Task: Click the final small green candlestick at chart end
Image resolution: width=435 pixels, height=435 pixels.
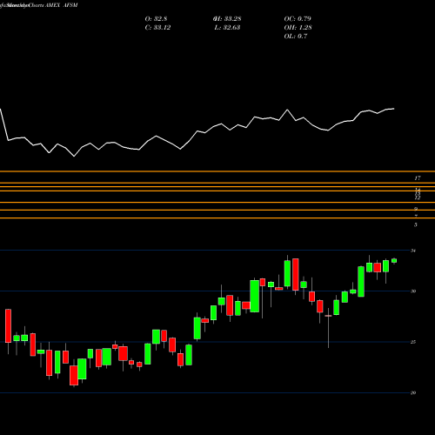Action: click(394, 261)
